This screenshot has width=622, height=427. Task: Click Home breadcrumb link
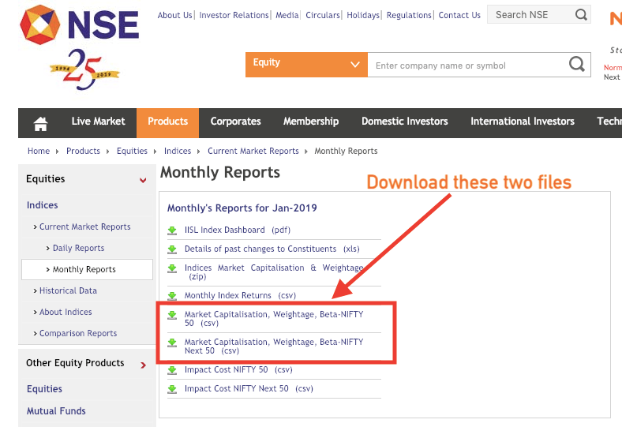pyautogui.click(x=39, y=151)
